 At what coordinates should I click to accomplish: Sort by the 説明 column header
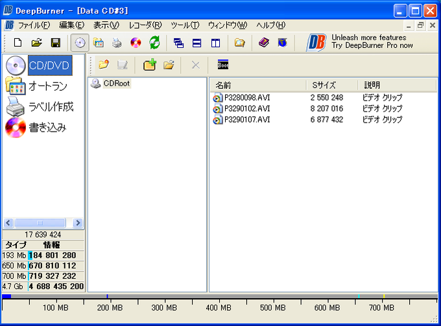pos(398,85)
